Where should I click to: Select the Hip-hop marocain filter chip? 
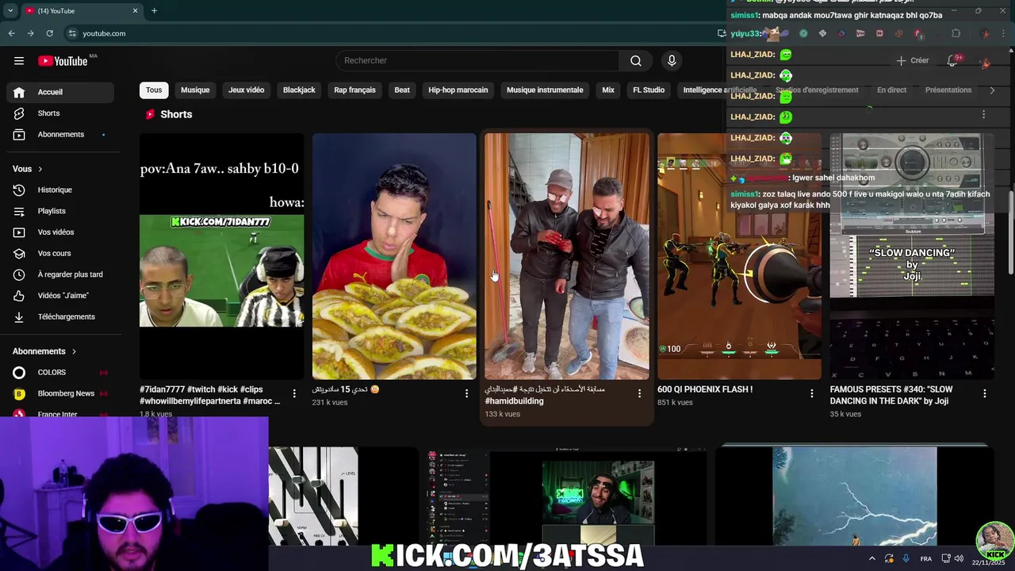tap(458, 90)
